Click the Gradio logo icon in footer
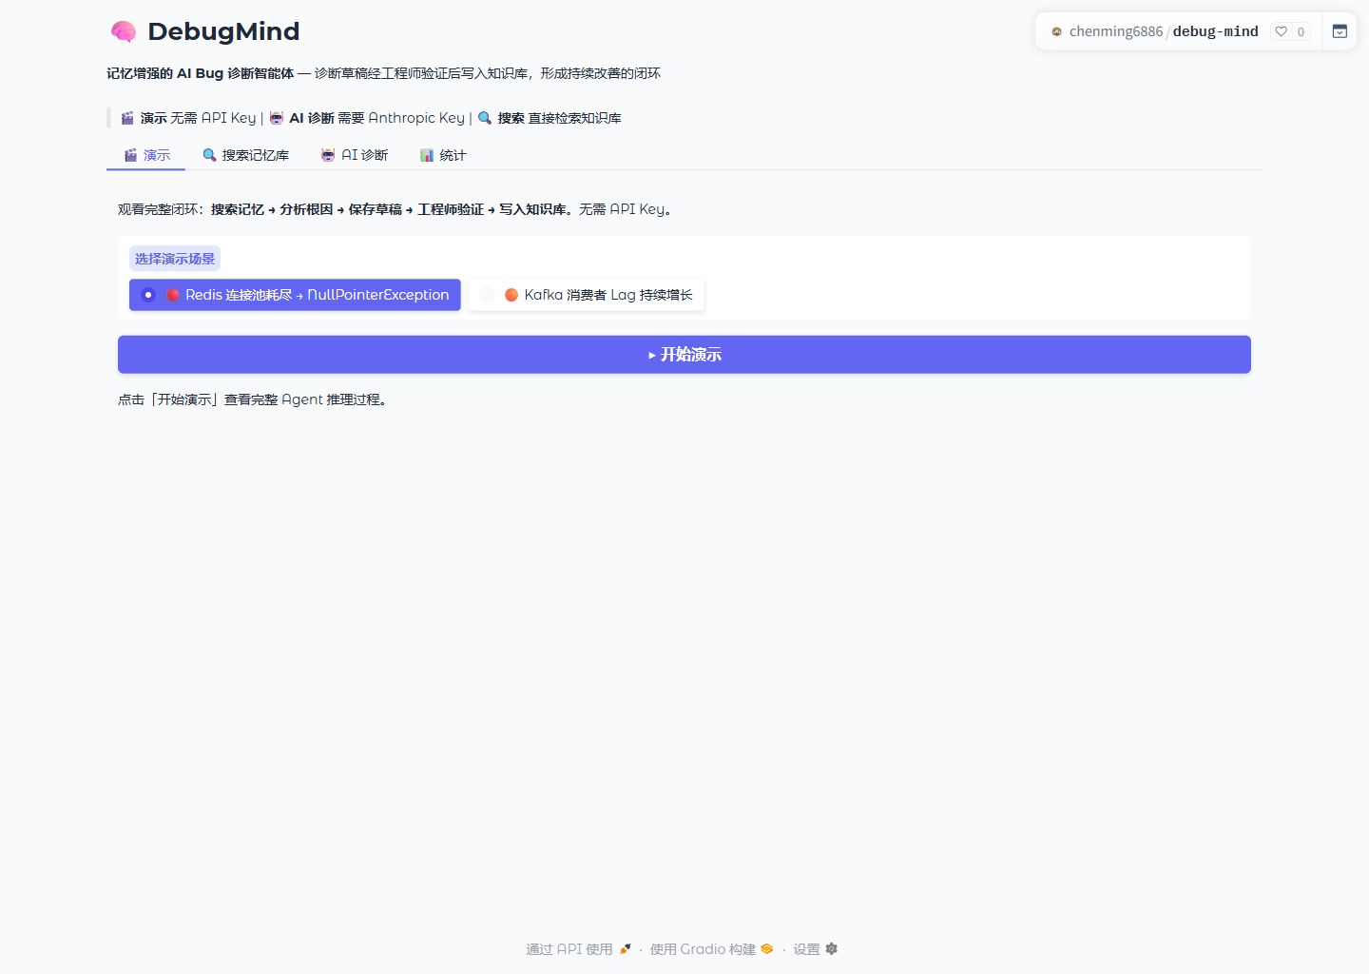Image resolution: width=1369 pixels, height=974 pixels. [x=767, y=949]
